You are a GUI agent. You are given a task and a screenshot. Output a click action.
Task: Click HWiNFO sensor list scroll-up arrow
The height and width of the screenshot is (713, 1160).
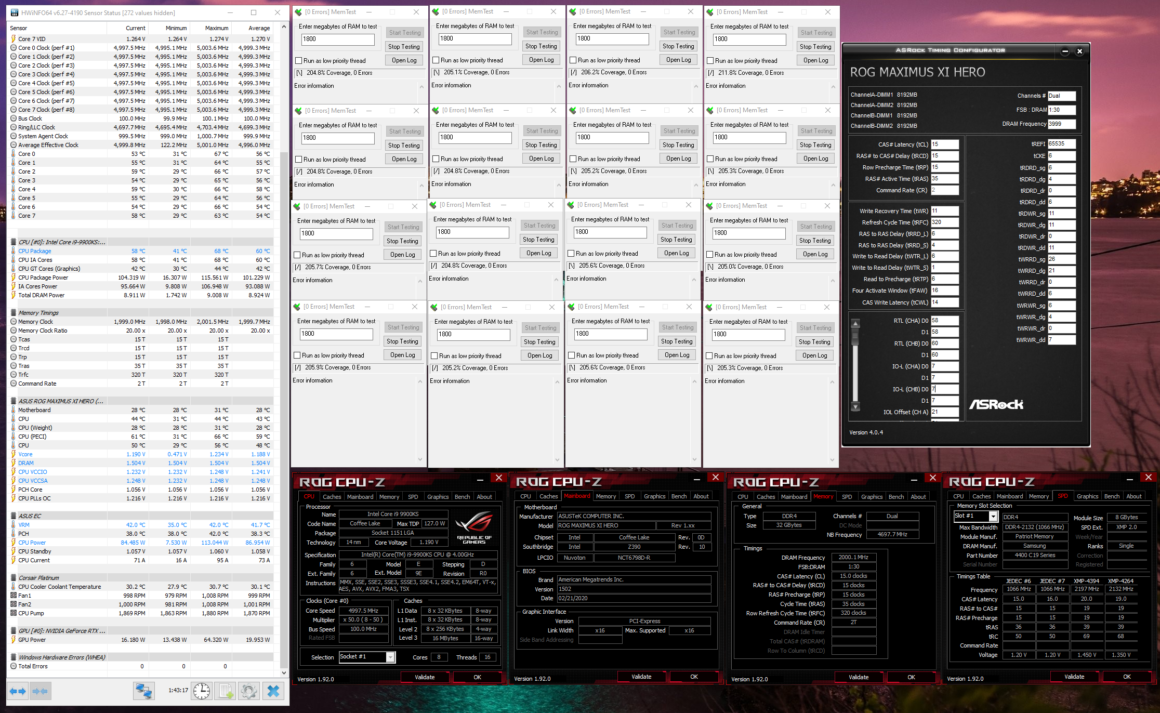(x=284, y=27)
